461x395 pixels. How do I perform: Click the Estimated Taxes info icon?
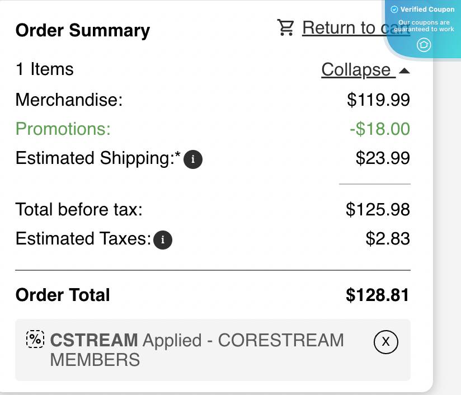(163, 241)
